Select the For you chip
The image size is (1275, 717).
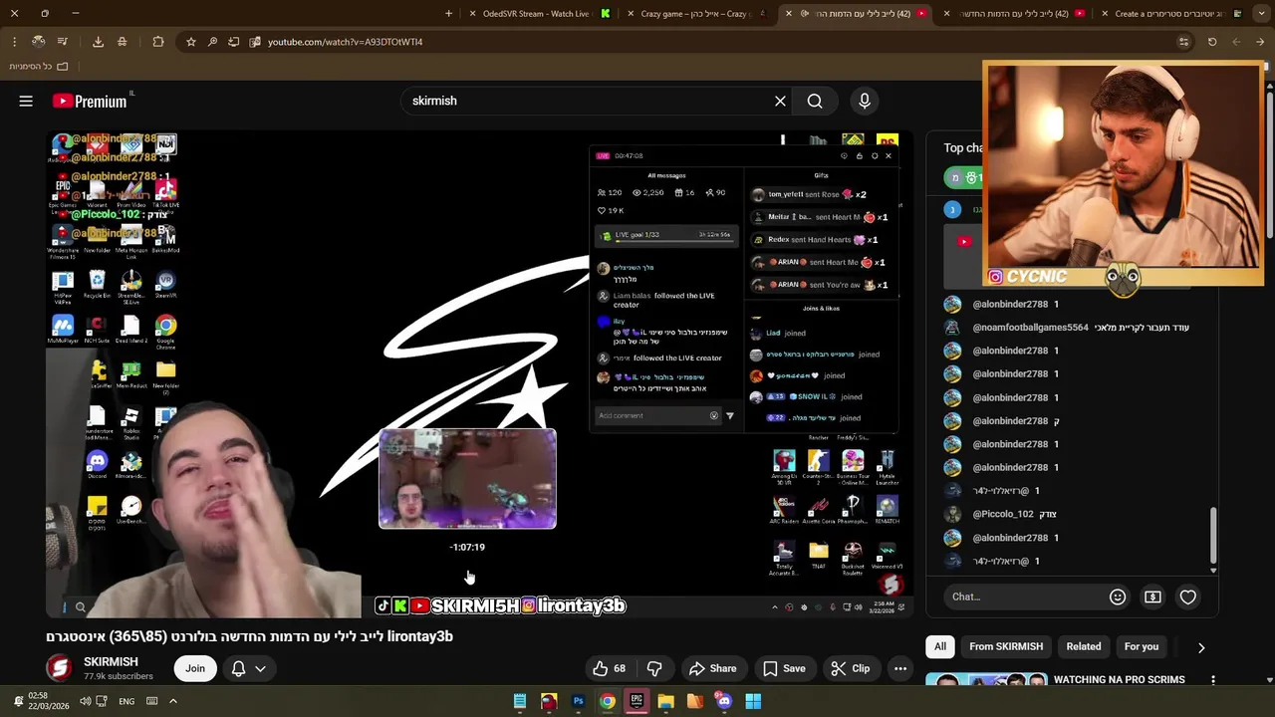click(1142, 647)
